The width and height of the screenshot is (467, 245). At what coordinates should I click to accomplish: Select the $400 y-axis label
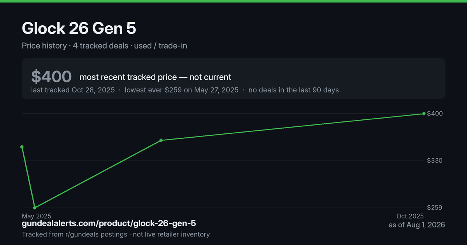(435, 114)
